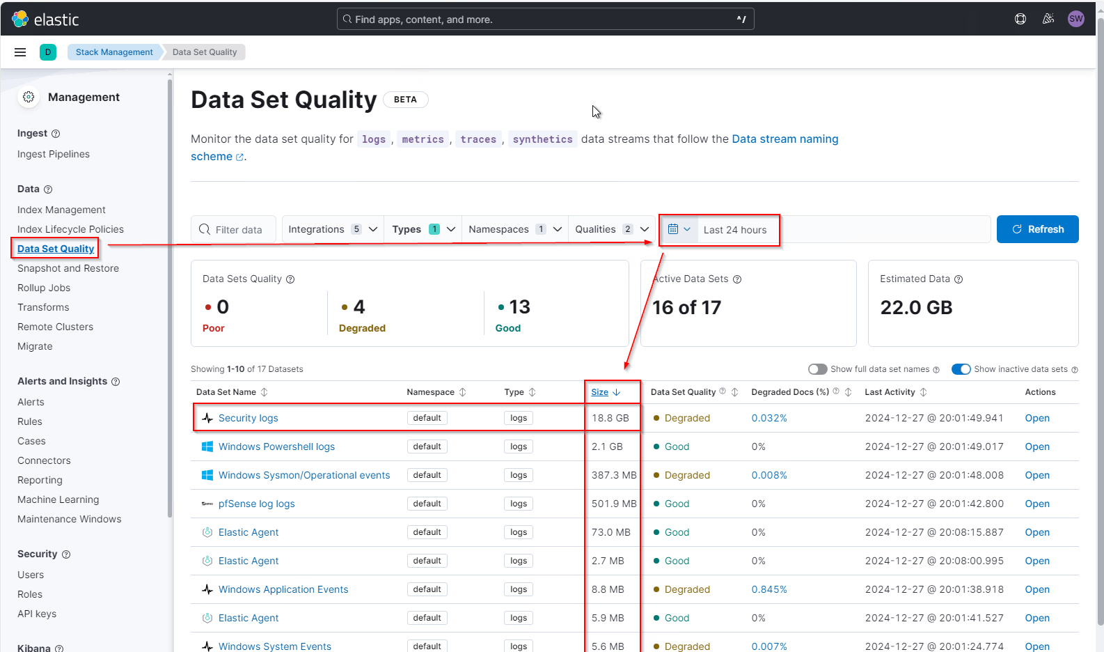
Task: Open the space selector D avatar
Action: click(x=48, y=52)
